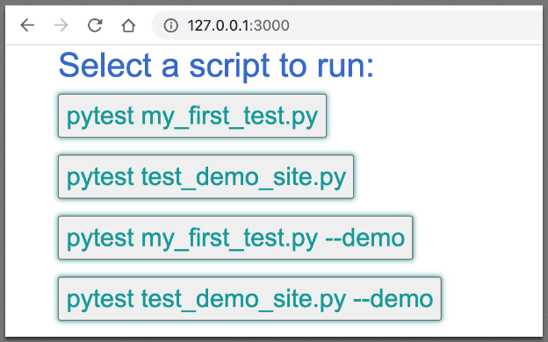548x342 pixels.
Task: Reload the page with the refresh icon
Action: (x=95, y=25)
